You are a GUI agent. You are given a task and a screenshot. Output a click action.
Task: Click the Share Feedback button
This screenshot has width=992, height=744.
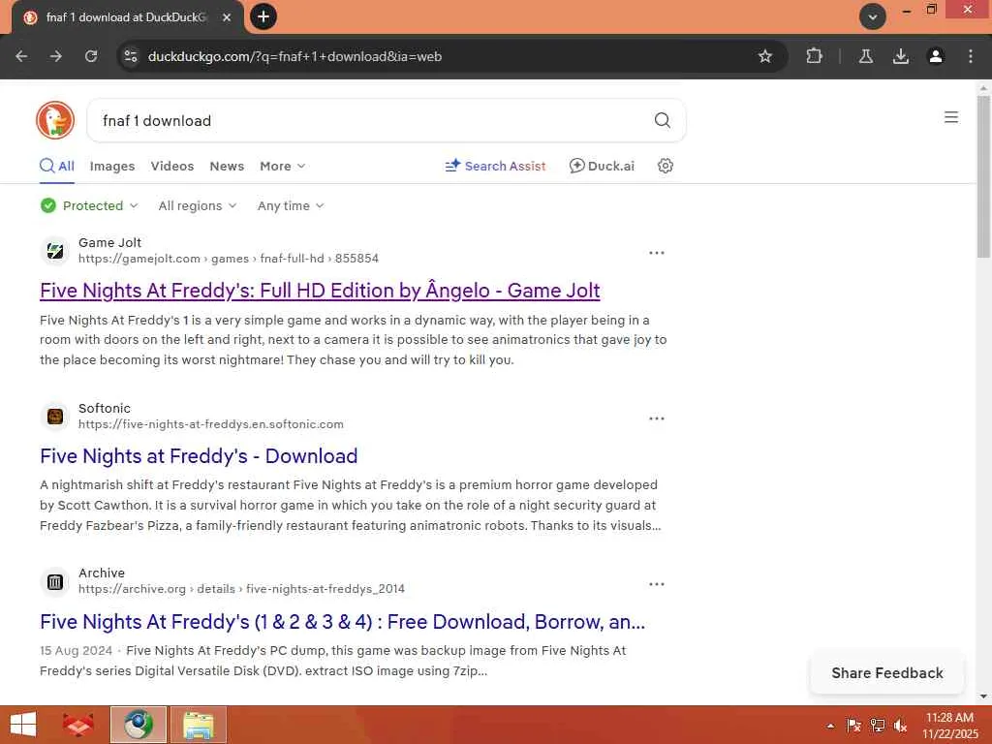(x=887, y=673)
